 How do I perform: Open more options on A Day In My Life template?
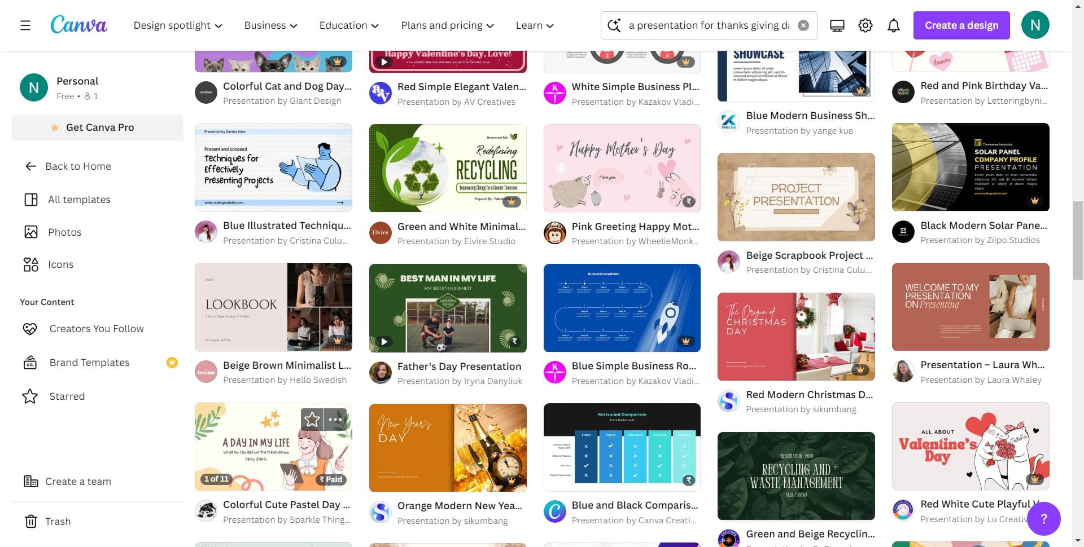335,420
